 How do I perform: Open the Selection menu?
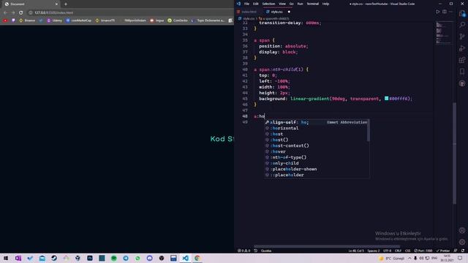[268, 4]
